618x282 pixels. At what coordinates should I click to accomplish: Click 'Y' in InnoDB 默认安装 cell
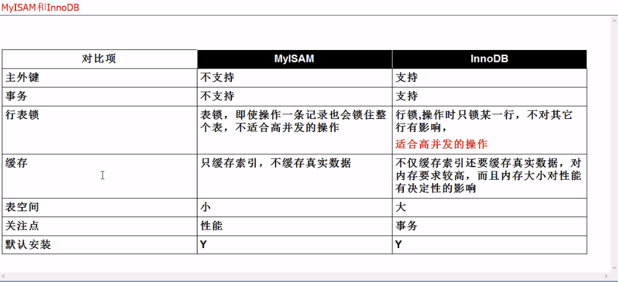(399, 245)
